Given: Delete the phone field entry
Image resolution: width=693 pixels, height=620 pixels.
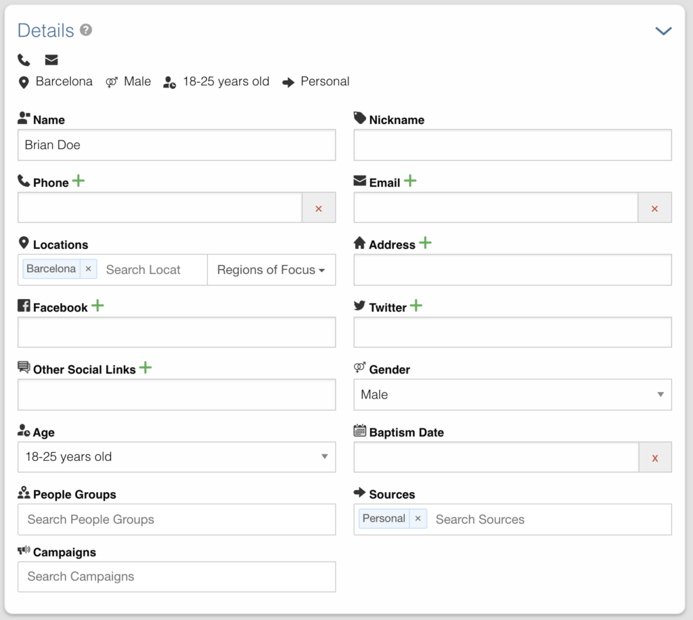Looking at the screenshot, I should 319,208.
